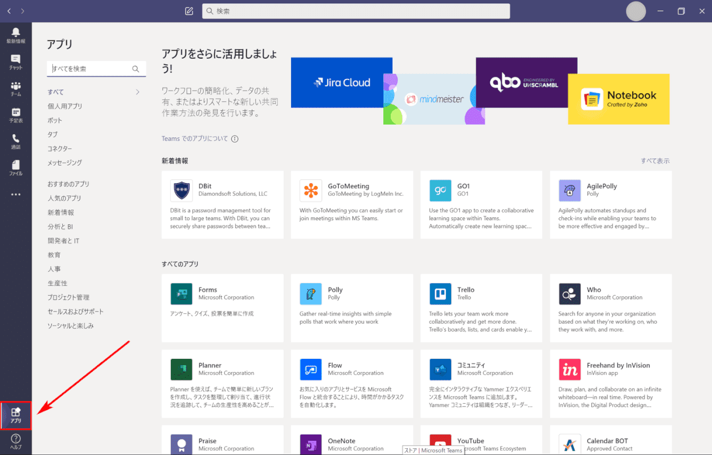Select the Apps (アプリ) sidebar icon
This screenshot has width=712, height=455.
[15, 415]
